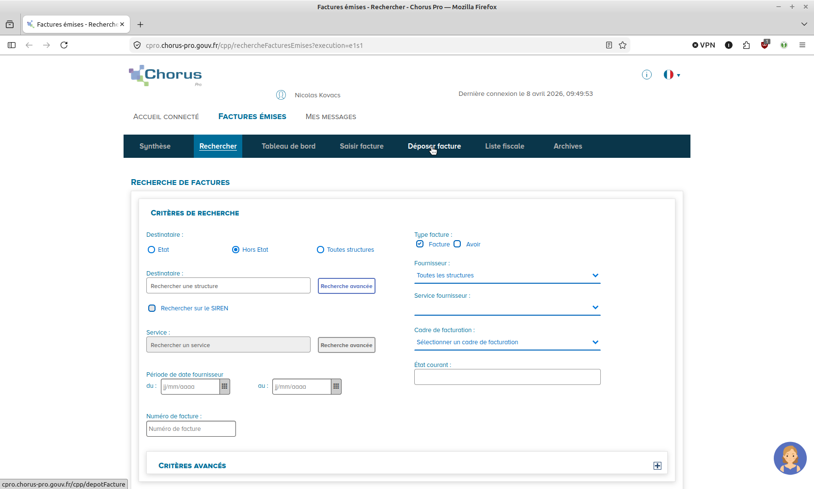The height and width of the screenshot is (489, 814).
Task: Toggle the Firefox sidebar button
Action: pyautogui.click(x=12, y=45)
